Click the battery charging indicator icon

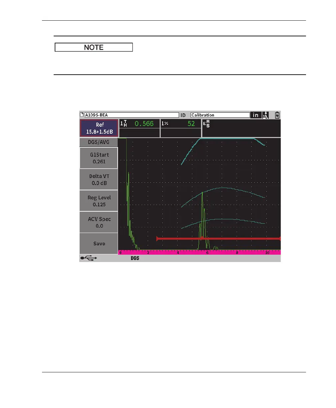277,115
